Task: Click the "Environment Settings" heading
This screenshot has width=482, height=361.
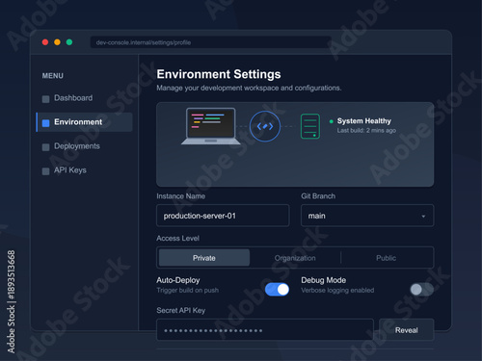Action: click(x=219, y=74)
